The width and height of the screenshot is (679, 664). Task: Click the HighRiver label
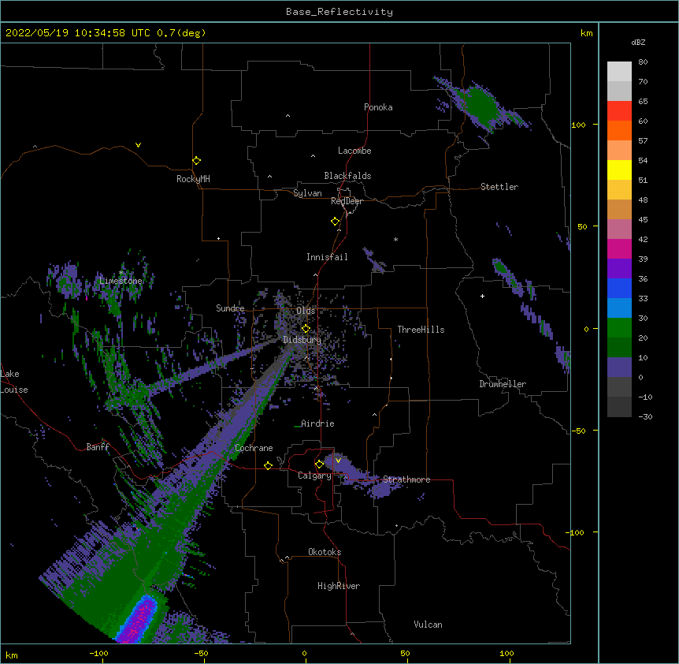339,586
